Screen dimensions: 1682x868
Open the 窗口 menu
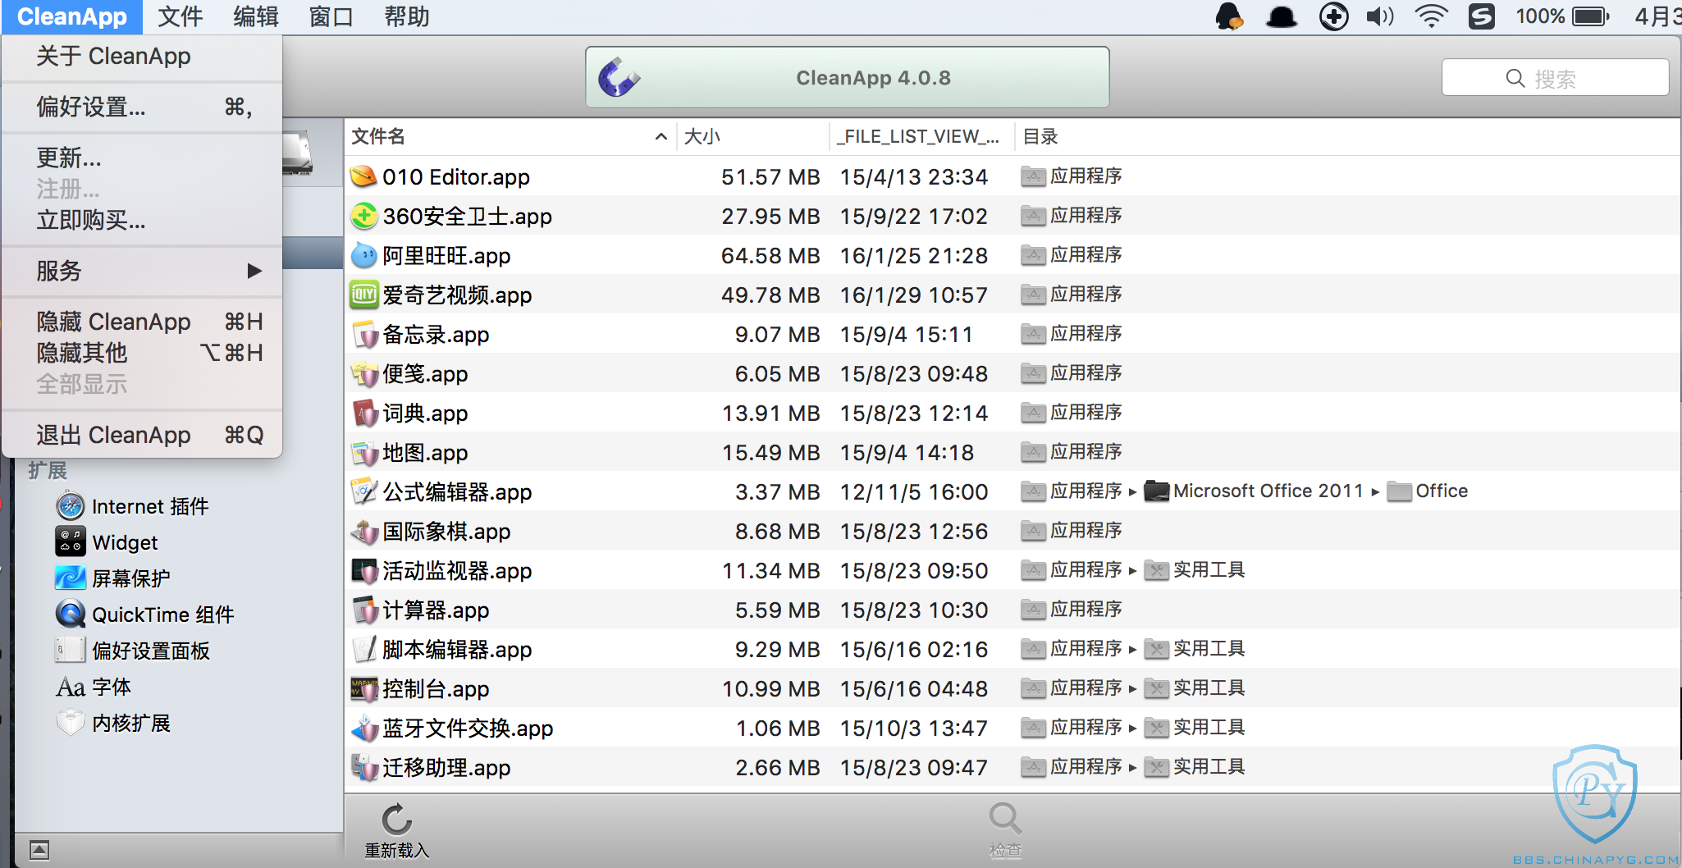331,16
